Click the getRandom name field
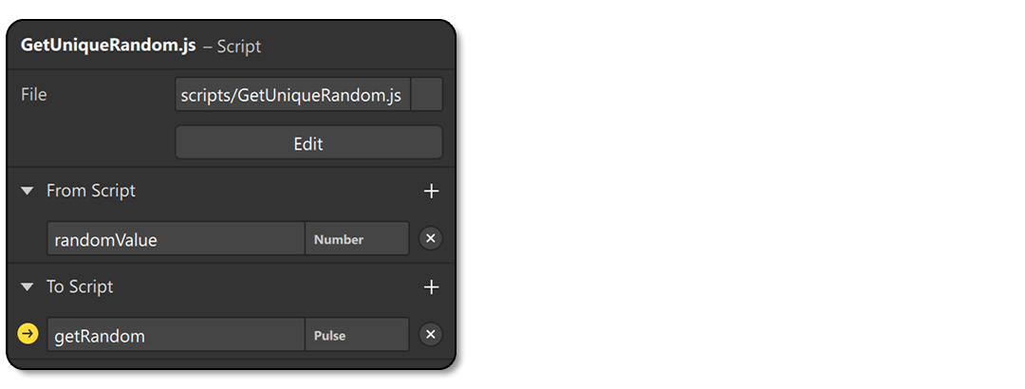The height and width of the screenshot is (389, 1025). [x=176, y=335]
